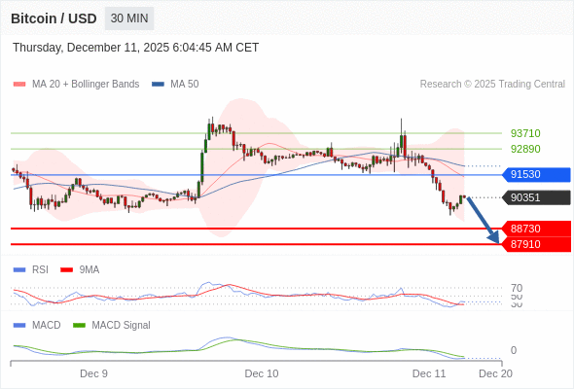574x389 pixels.
Task: Click the Dec 20 date axis label
Action: 495,373
